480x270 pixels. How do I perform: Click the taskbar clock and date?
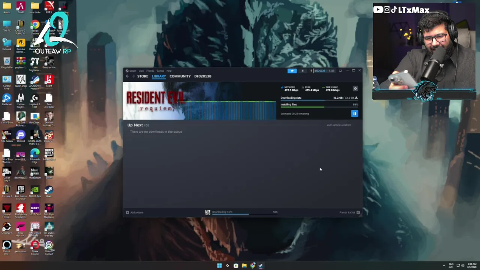click(x=472, y=265)
